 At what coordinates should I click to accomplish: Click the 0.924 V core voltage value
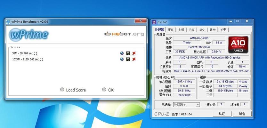click(216, 52)
